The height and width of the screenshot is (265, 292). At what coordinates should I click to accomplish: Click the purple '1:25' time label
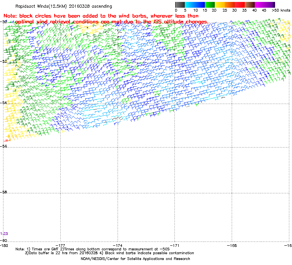tap(4, 234)
